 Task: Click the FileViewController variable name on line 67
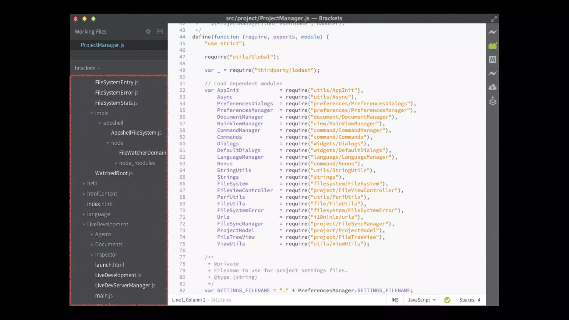point(245,190)
